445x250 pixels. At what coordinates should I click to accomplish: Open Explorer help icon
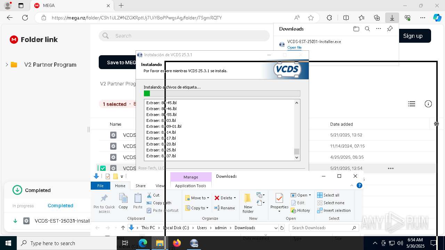click(x=359, y=186)
